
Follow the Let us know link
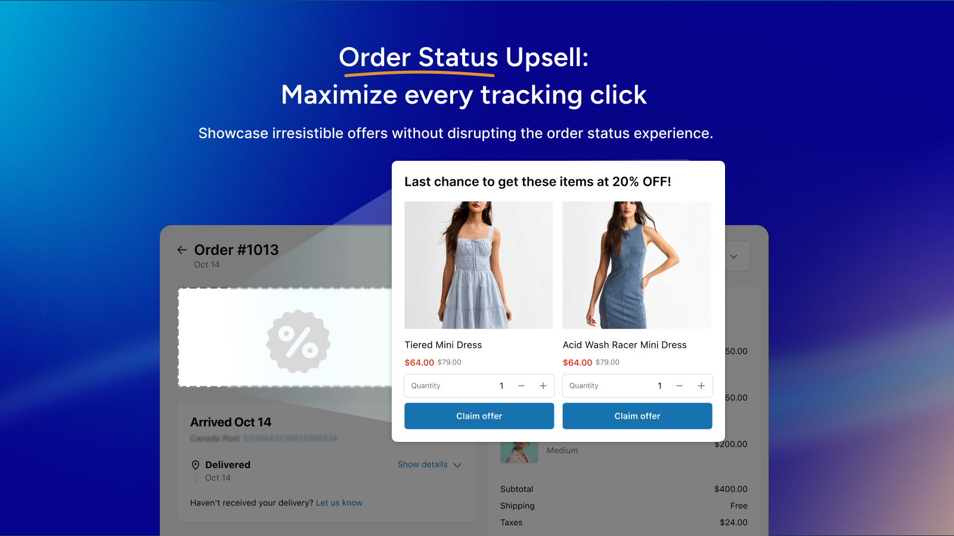click(339, 503)
